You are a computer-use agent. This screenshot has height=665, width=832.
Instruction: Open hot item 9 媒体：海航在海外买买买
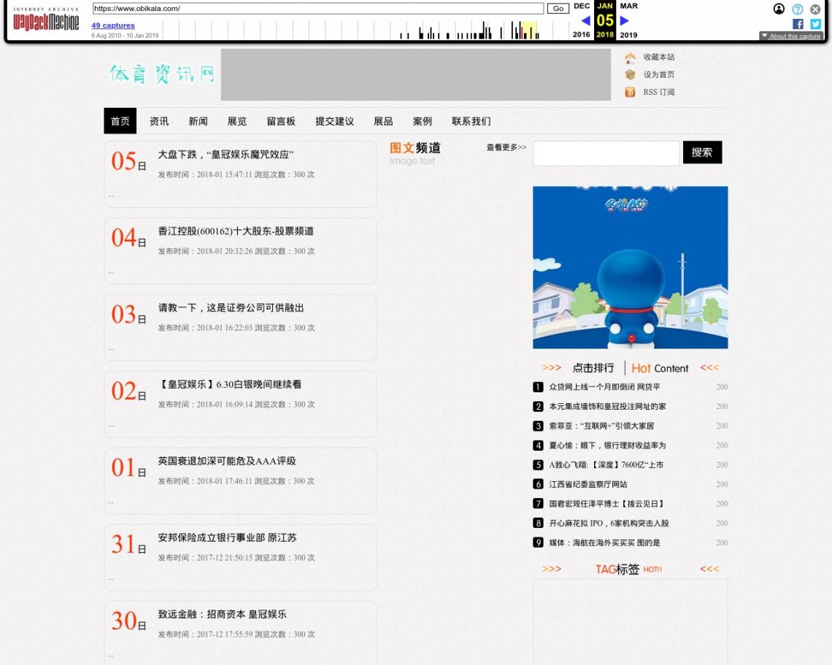tap(604, 543)
